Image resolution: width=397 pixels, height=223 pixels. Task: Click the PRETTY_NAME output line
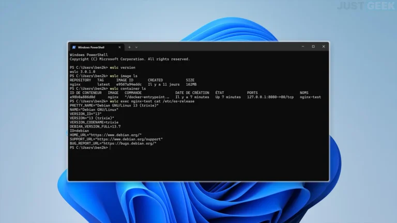click(x=114, y=105)
